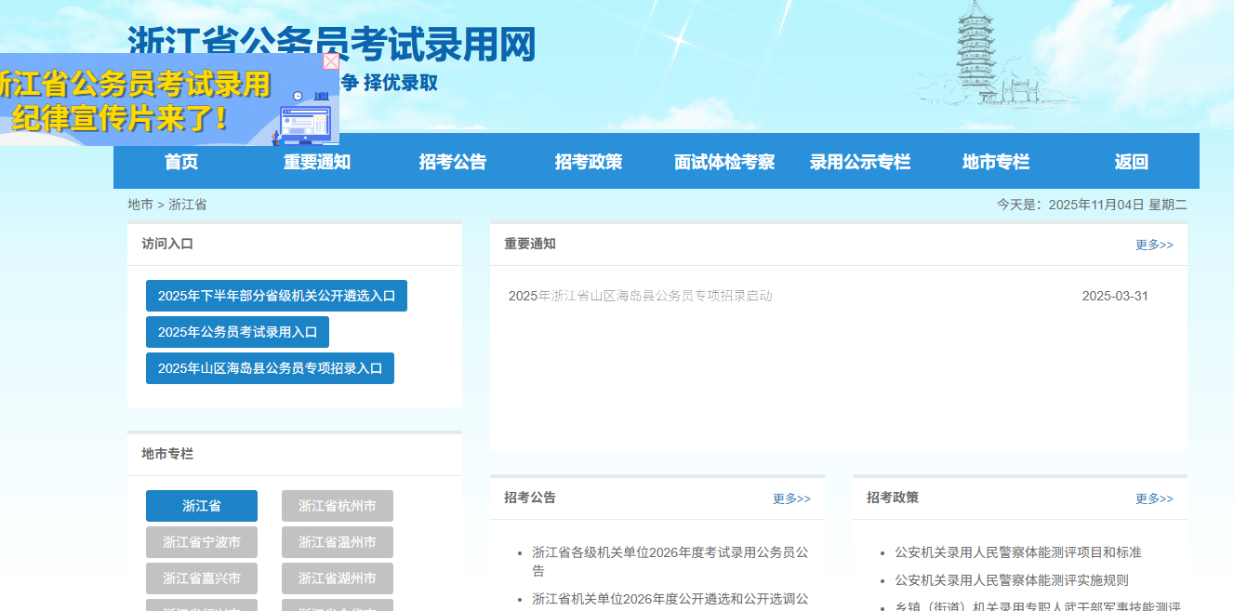Open the 招考公告 navigation item
Screen dimensions: 1234x611
pyautogui.click(x=453, y=161)
